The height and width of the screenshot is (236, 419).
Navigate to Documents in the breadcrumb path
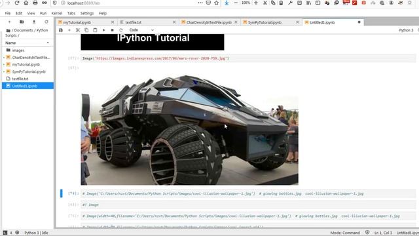coord(24,31)
